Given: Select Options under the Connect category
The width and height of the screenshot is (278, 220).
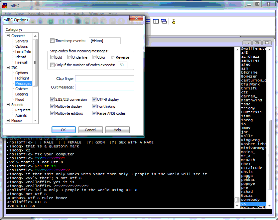Looking at the screenshot, I should [x=22, y=46].
